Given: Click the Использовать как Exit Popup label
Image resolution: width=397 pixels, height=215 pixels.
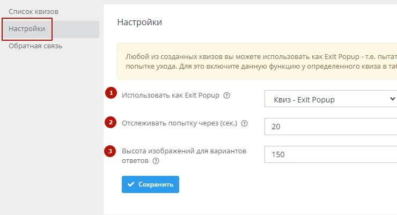Looking at the screenshot, I should [172, 96].
